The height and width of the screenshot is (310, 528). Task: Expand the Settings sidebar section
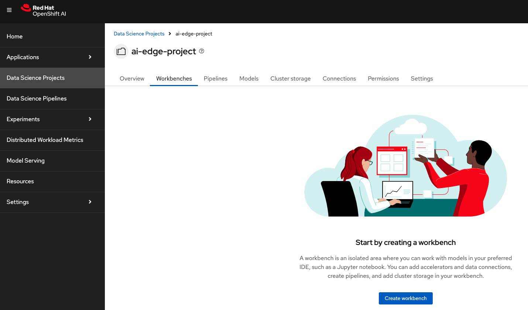point(52,202)
